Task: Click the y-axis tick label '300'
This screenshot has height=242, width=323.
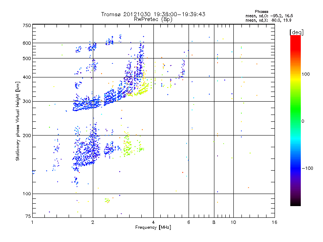Action: coord(27,101)
